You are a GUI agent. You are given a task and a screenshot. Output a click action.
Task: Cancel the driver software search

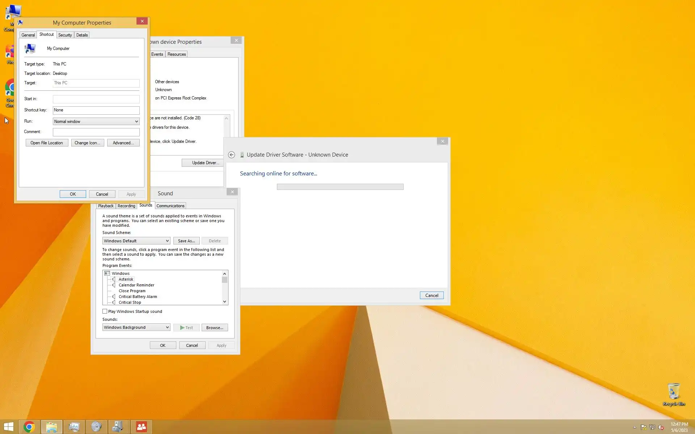431,295
